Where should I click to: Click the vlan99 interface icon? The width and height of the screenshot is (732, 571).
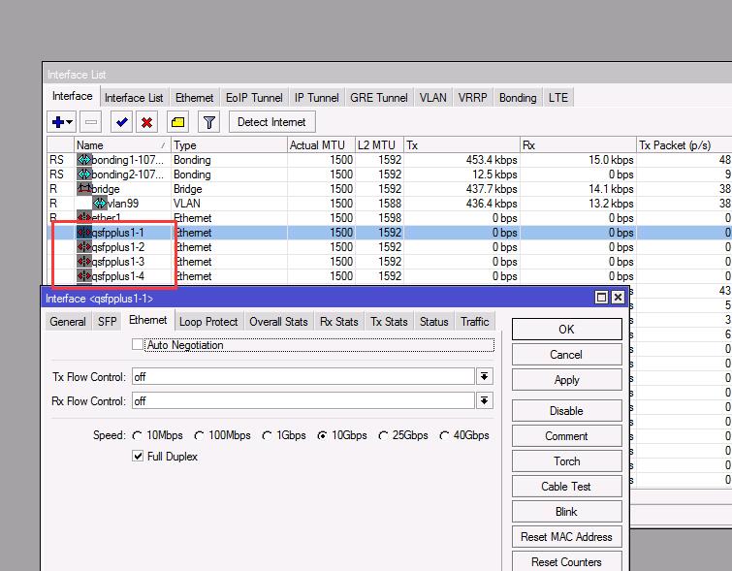point(100,203)
